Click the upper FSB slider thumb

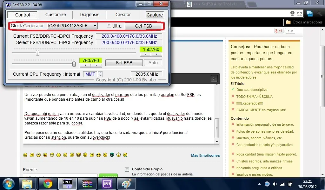point(37,53)
